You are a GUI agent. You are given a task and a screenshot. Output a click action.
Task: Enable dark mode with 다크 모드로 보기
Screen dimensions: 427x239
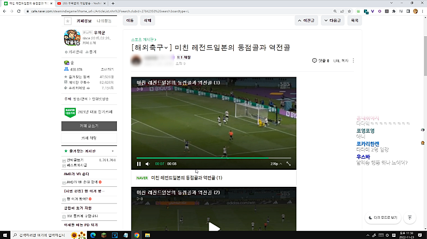click(x=383, y=218)
